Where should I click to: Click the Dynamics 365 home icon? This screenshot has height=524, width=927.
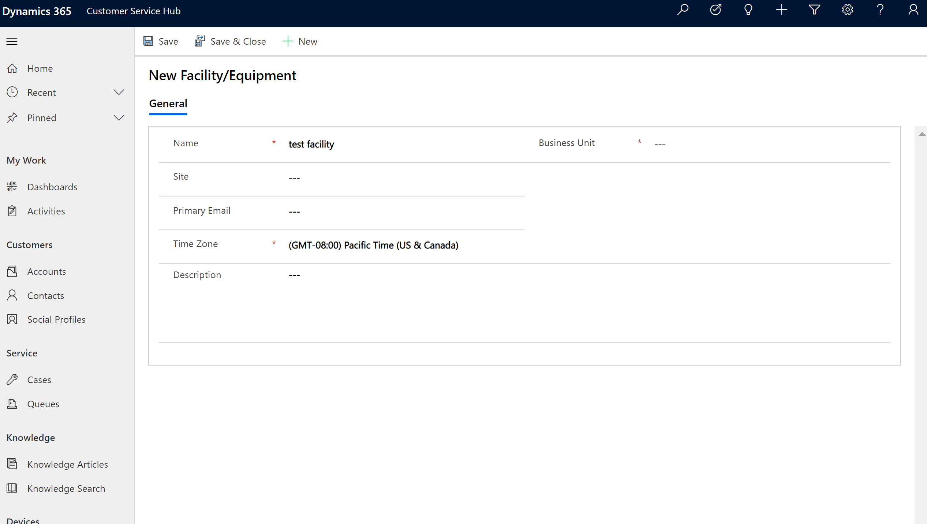[x=35, y=11]
